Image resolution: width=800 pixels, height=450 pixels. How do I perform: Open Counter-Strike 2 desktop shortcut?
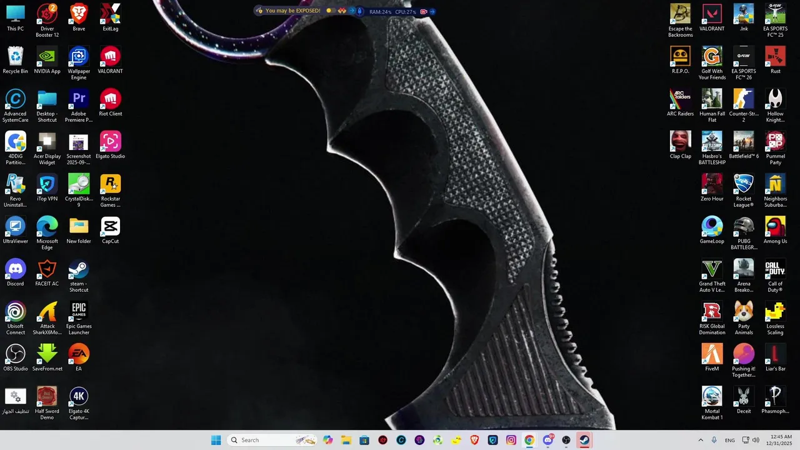744,106
